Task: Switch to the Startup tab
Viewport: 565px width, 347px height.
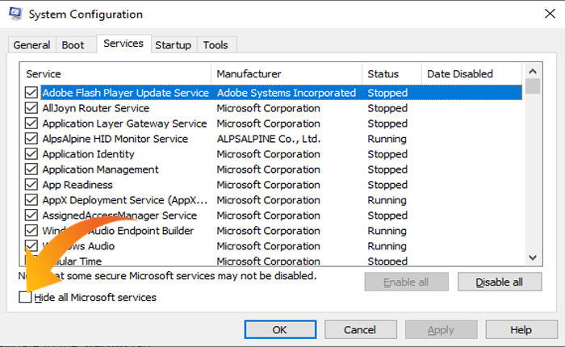Action: pos(173,45)
